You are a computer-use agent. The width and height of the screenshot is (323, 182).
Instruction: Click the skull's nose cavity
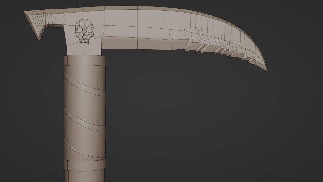click(84, 34)
